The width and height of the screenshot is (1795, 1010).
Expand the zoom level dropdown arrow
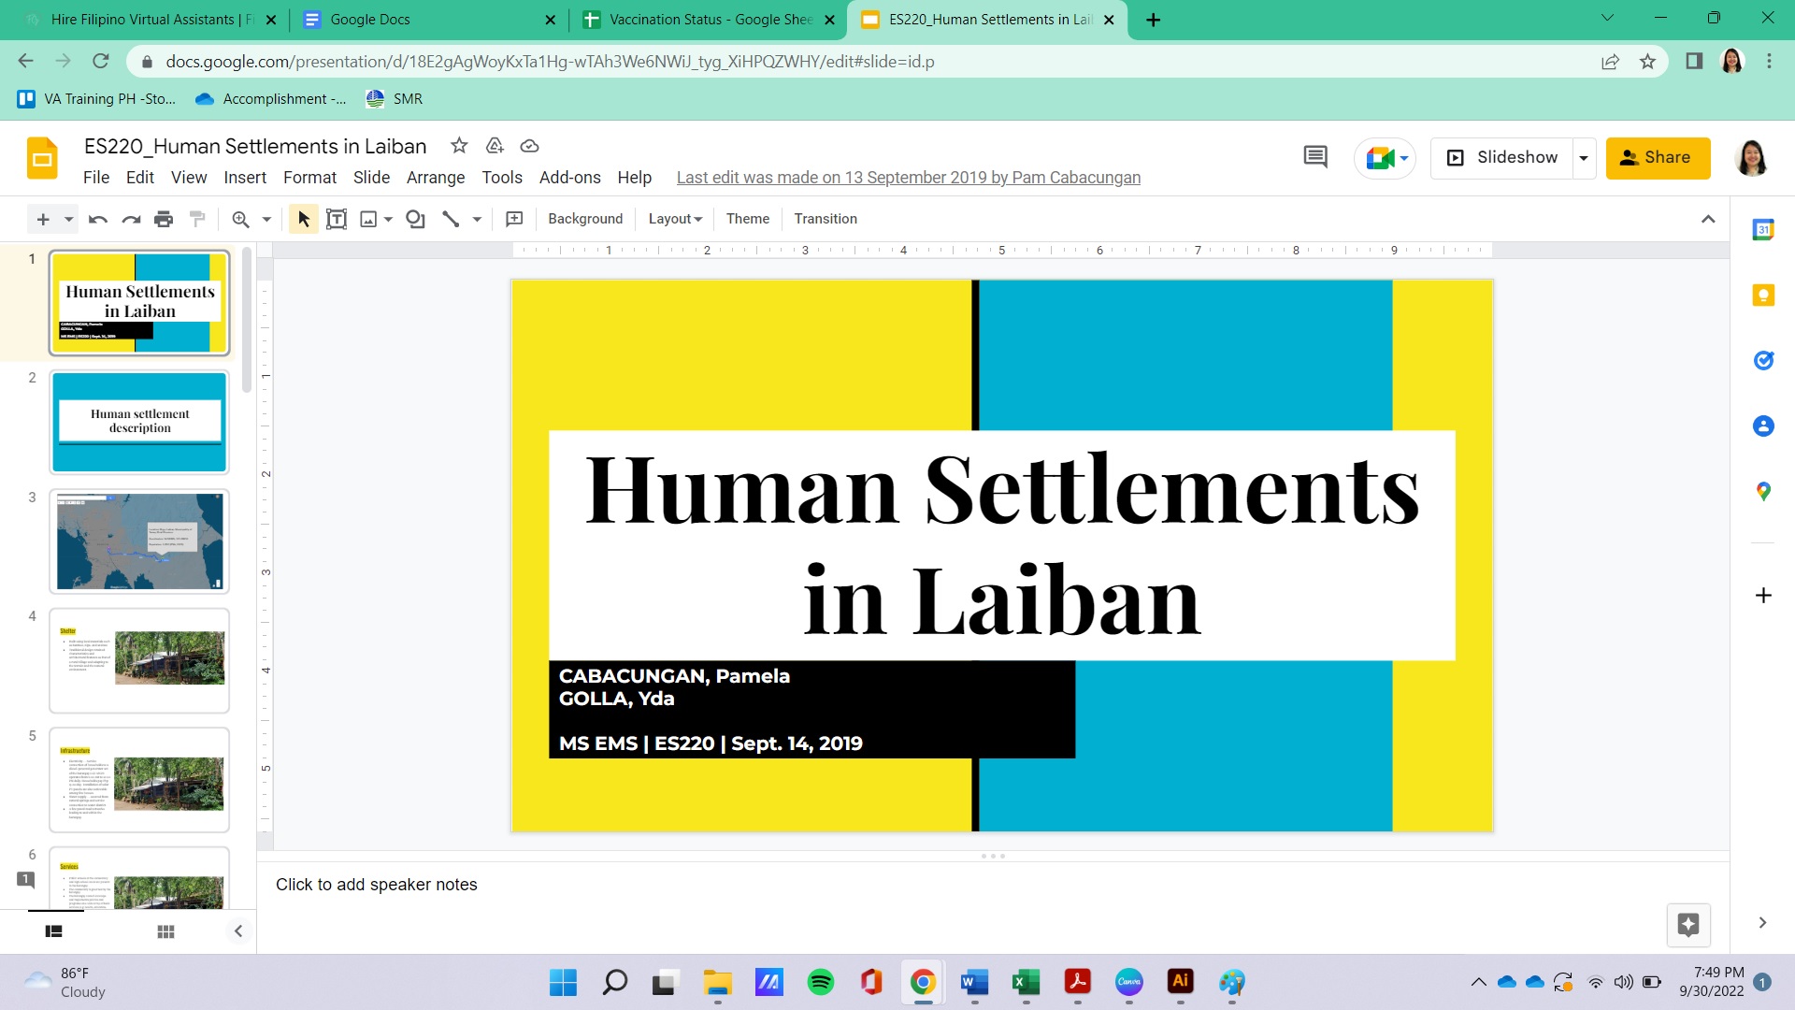(x=266, y=219)
